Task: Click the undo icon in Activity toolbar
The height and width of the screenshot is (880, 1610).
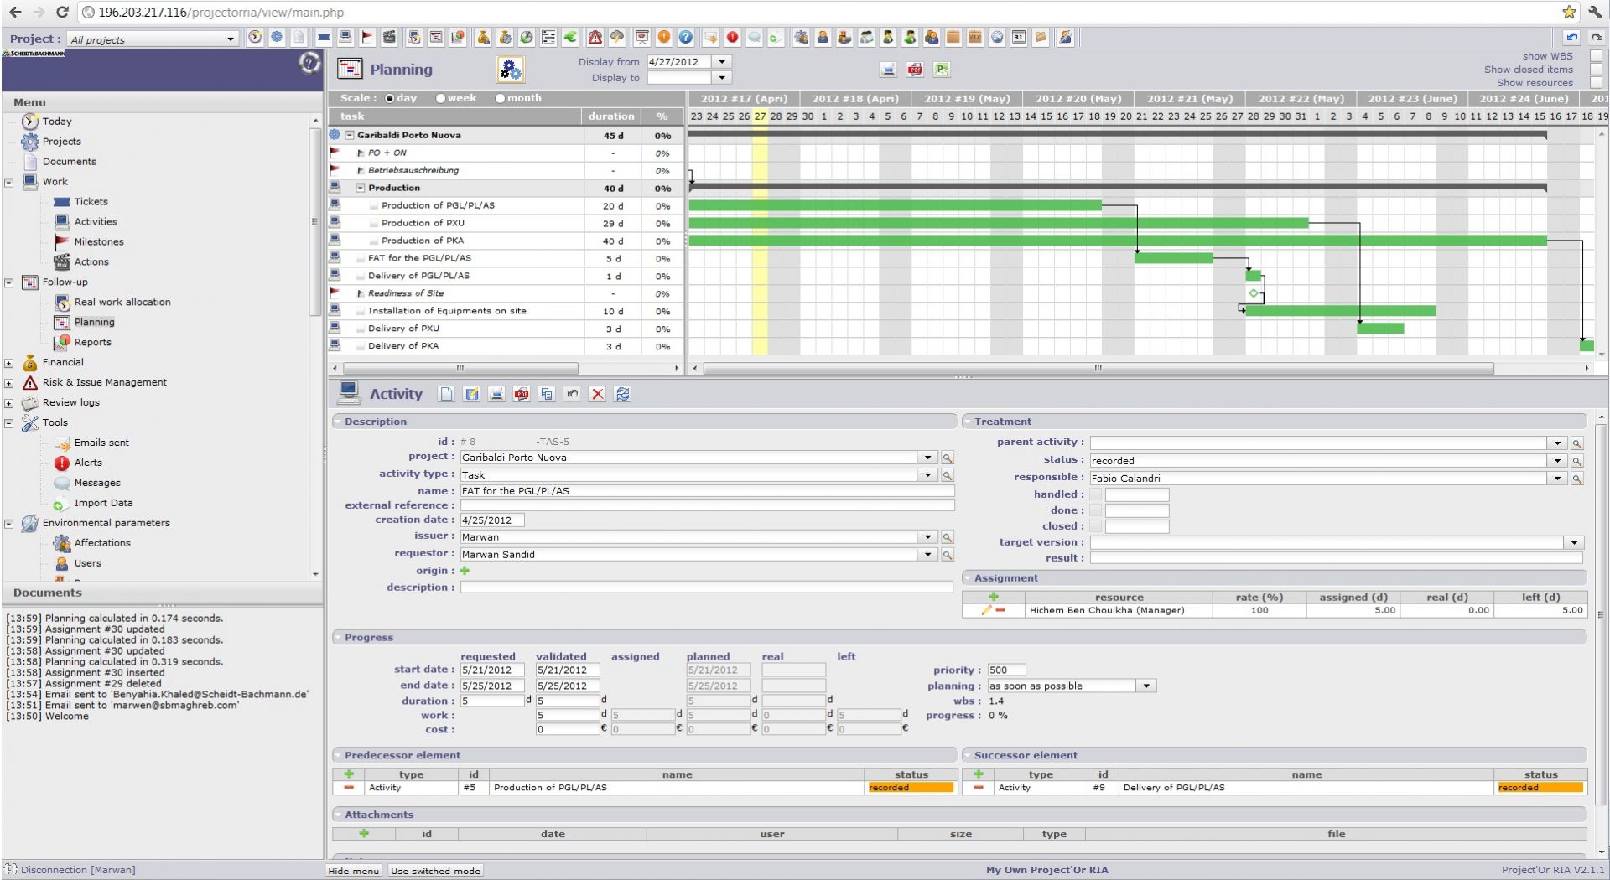Action: click(572, 395)
